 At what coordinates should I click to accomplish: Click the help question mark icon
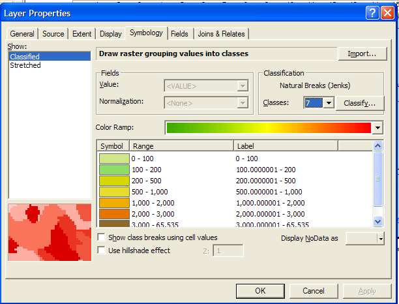372,13
